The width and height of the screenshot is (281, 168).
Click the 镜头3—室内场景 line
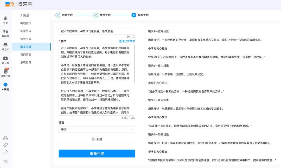coord(158,100)
